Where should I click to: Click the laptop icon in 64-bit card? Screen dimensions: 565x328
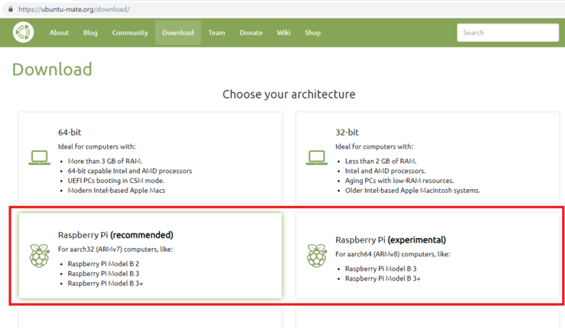(x=39, y=158)
